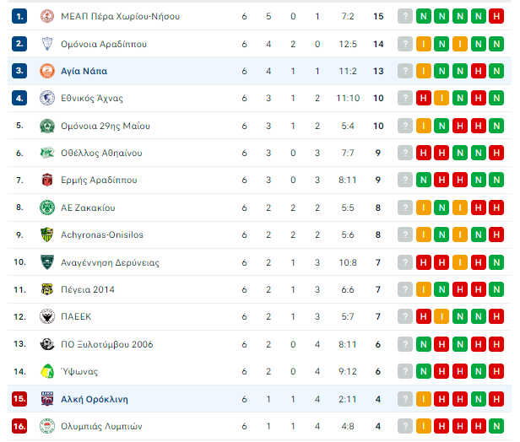The width and height of the screenshot is (520, 442).
Task: Click the Achyronas-Onisilos team badge
Action: point(47,234)
